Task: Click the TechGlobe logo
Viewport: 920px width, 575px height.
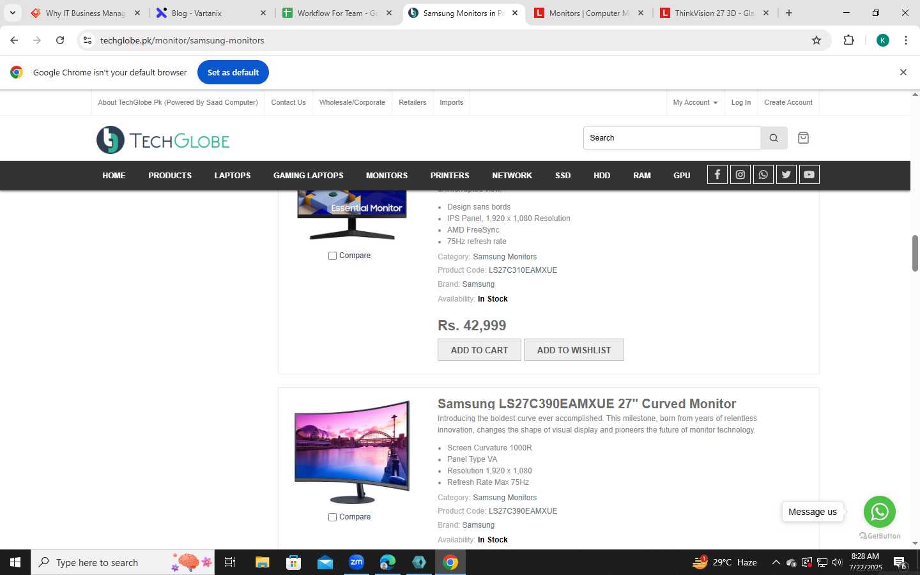Action: pyautogui.click(x=163, y=140)
